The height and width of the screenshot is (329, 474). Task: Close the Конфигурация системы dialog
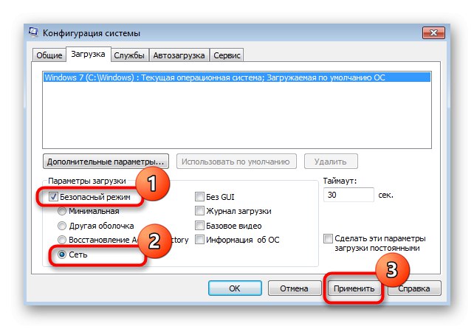[x=433, y=33]
